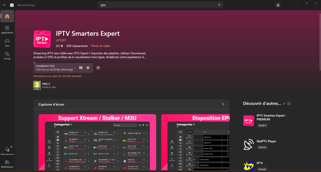
Task: Expand Découvrir d'autres with arrow
Action: click(x=284, y=104)
